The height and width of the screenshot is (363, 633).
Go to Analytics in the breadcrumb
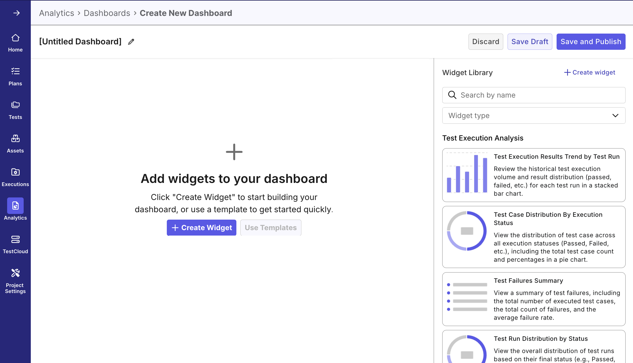(56, 13)
